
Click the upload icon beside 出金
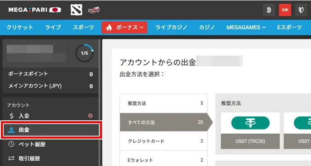pyautogui.click(x=11, y=130)
